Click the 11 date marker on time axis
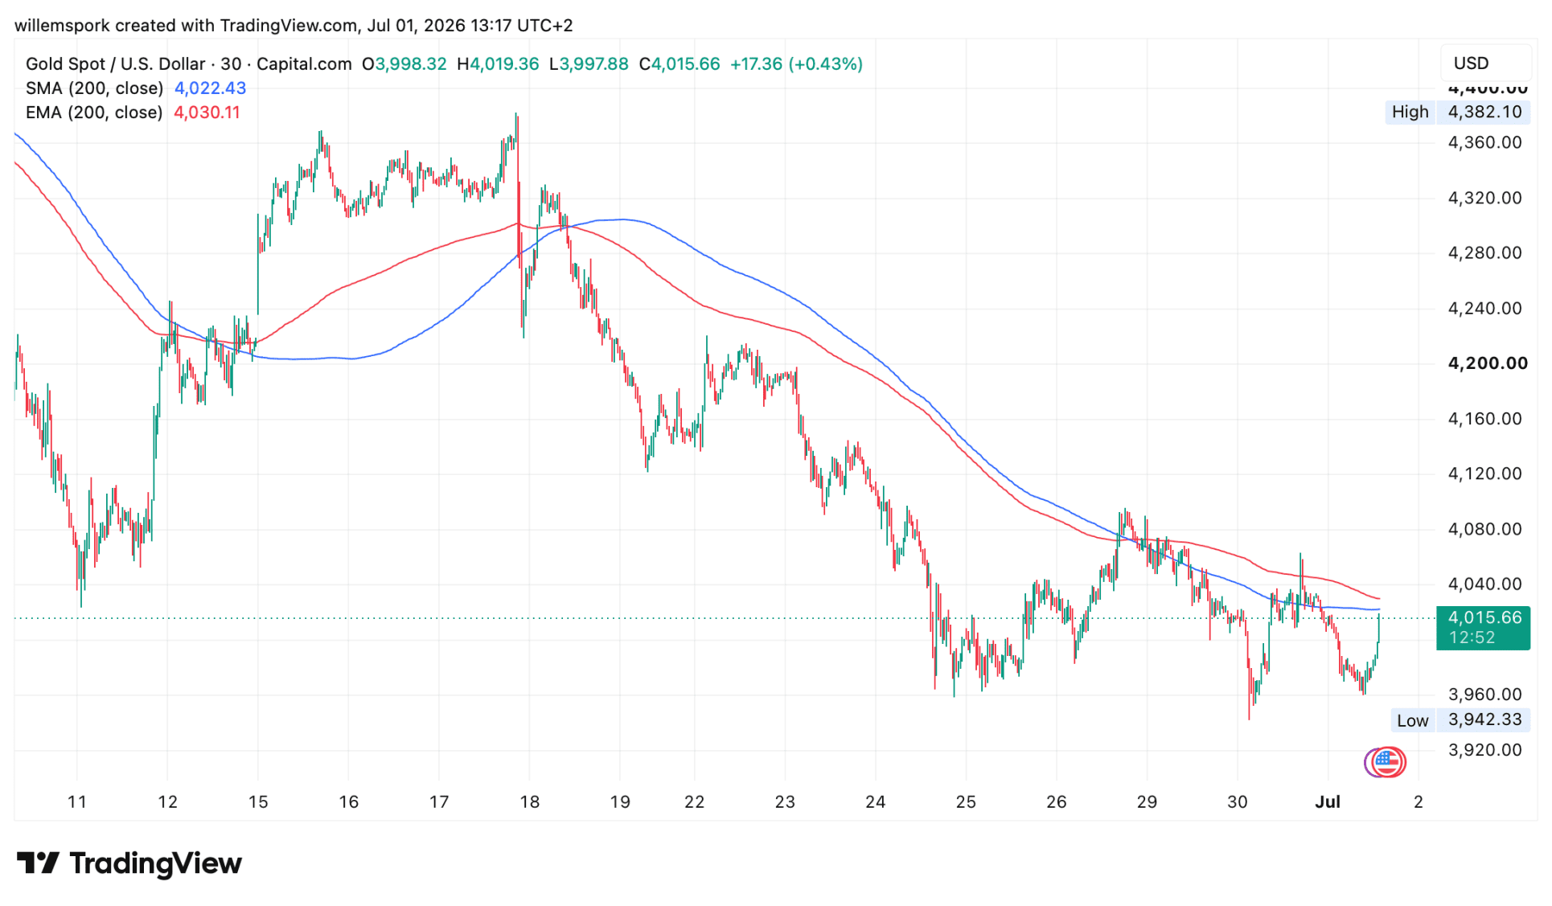Screen dimensions: 1552x906 (76, 801)
